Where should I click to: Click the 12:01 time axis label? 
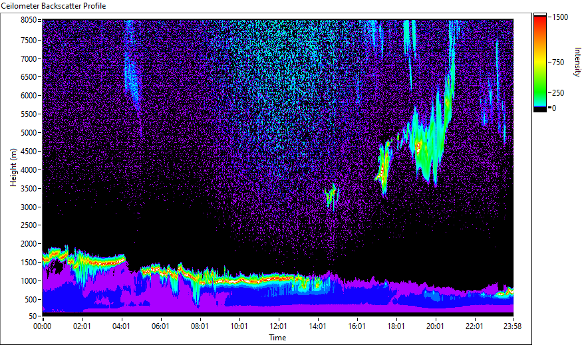pyautogui.click(x=278, y=326)
